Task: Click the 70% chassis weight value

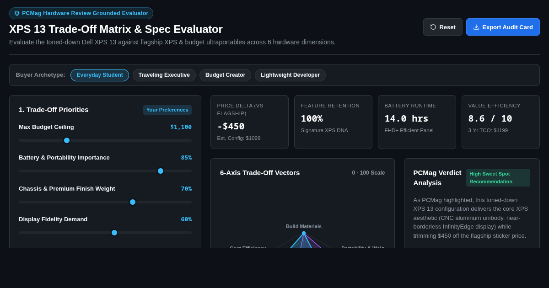Action: pos(186,188)
